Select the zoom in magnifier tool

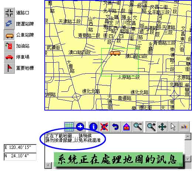tap(151, 127)
